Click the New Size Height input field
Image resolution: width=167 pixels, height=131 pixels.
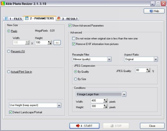coord(41,43)
